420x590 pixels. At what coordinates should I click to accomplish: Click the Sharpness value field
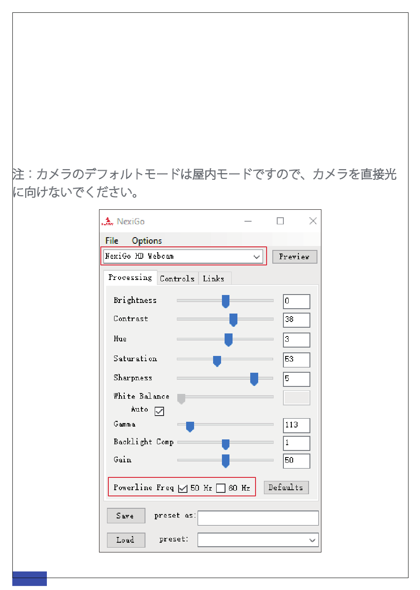pos(297,379)
